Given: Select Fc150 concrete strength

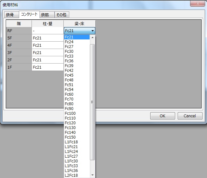Looking at the screenshot, I should point(77,137).
